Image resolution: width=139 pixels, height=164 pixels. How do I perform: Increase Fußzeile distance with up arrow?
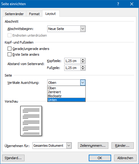pos(83,67)
